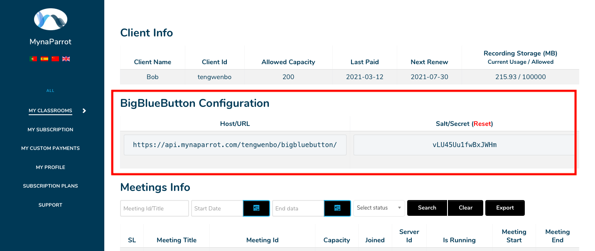Click the Capacity column header
Screen dimensions: 595x251
[337, 240]
